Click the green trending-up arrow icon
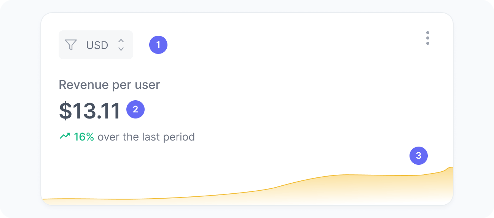Screen dimensions: 494x218 coord(65,136)
